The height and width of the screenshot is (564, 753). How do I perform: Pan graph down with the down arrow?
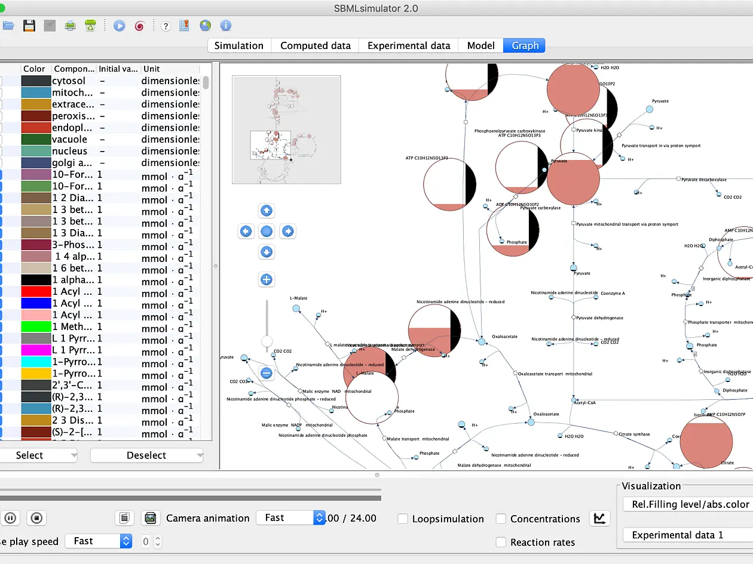pos(267,252)
